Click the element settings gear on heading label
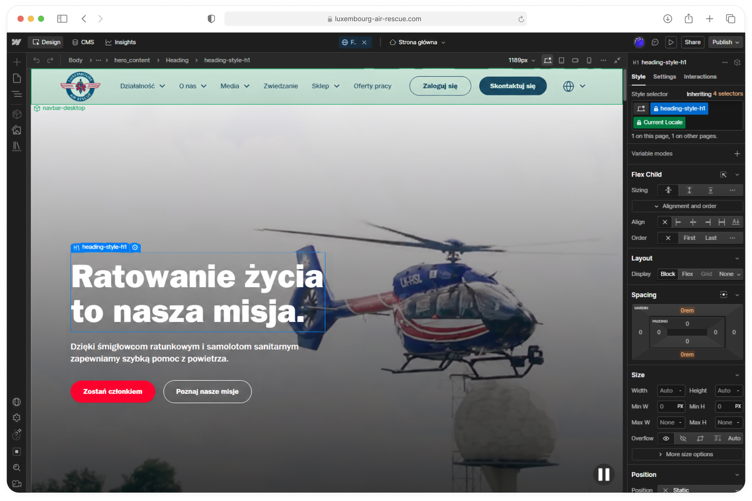Screen dimensions: 752x501 [x=135, y=247]
